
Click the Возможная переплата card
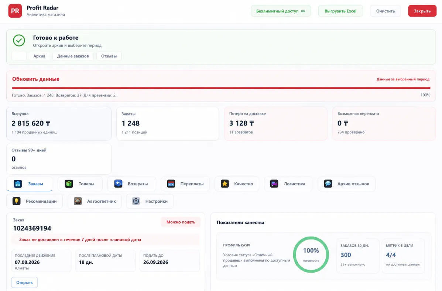coord(384,123)
